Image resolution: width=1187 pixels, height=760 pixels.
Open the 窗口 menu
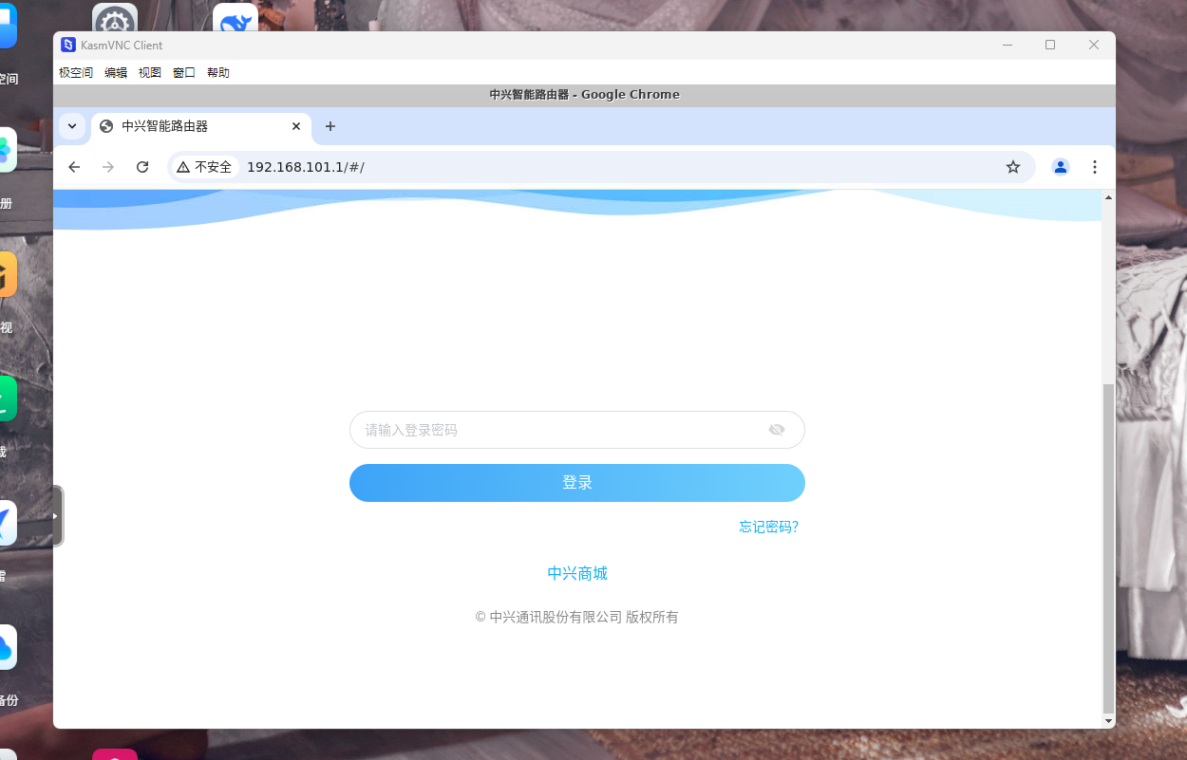coord(184,72)
